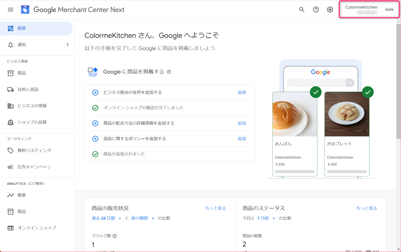Screen dimensions: 401x252
Task: Click もっと見る in 商品のステータス card
Action: click(366, 208)
